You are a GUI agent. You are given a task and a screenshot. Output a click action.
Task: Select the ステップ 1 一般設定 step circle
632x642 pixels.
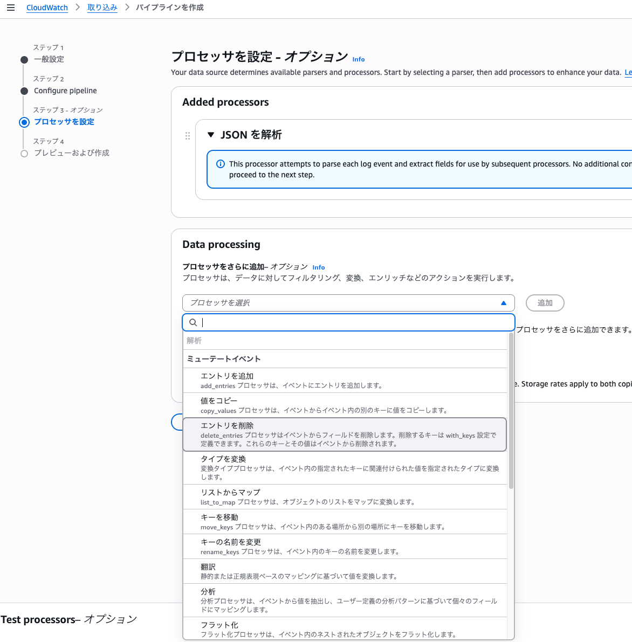coord(24,59)
